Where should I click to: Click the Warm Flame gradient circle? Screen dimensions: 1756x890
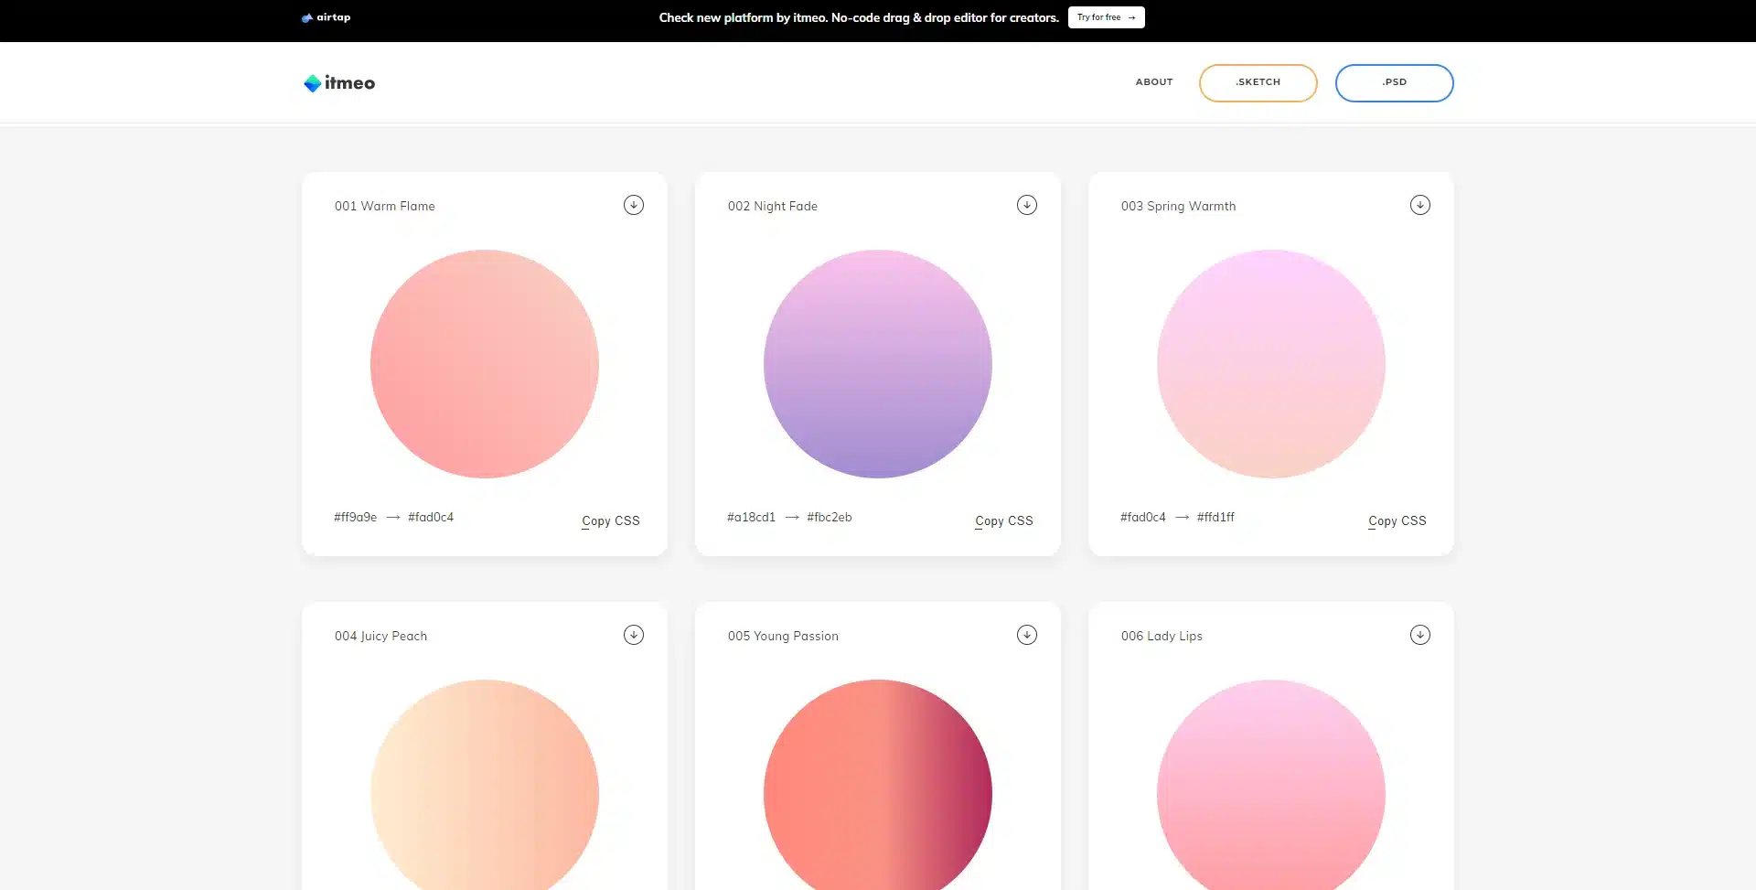click(x=485, y=364)
